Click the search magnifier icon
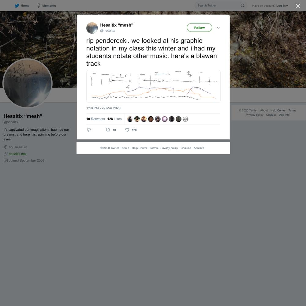306x306 pixels. pyautogui.click(x=242, y=6)
